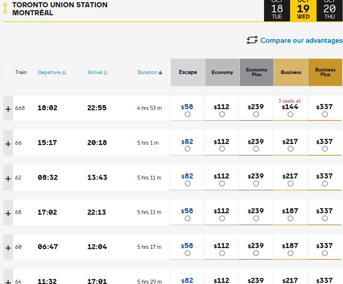The width and height of the screenshot is (343, 284).
Task: Select $58 Escape fare on train 668
Action: (x=187, y=114)
